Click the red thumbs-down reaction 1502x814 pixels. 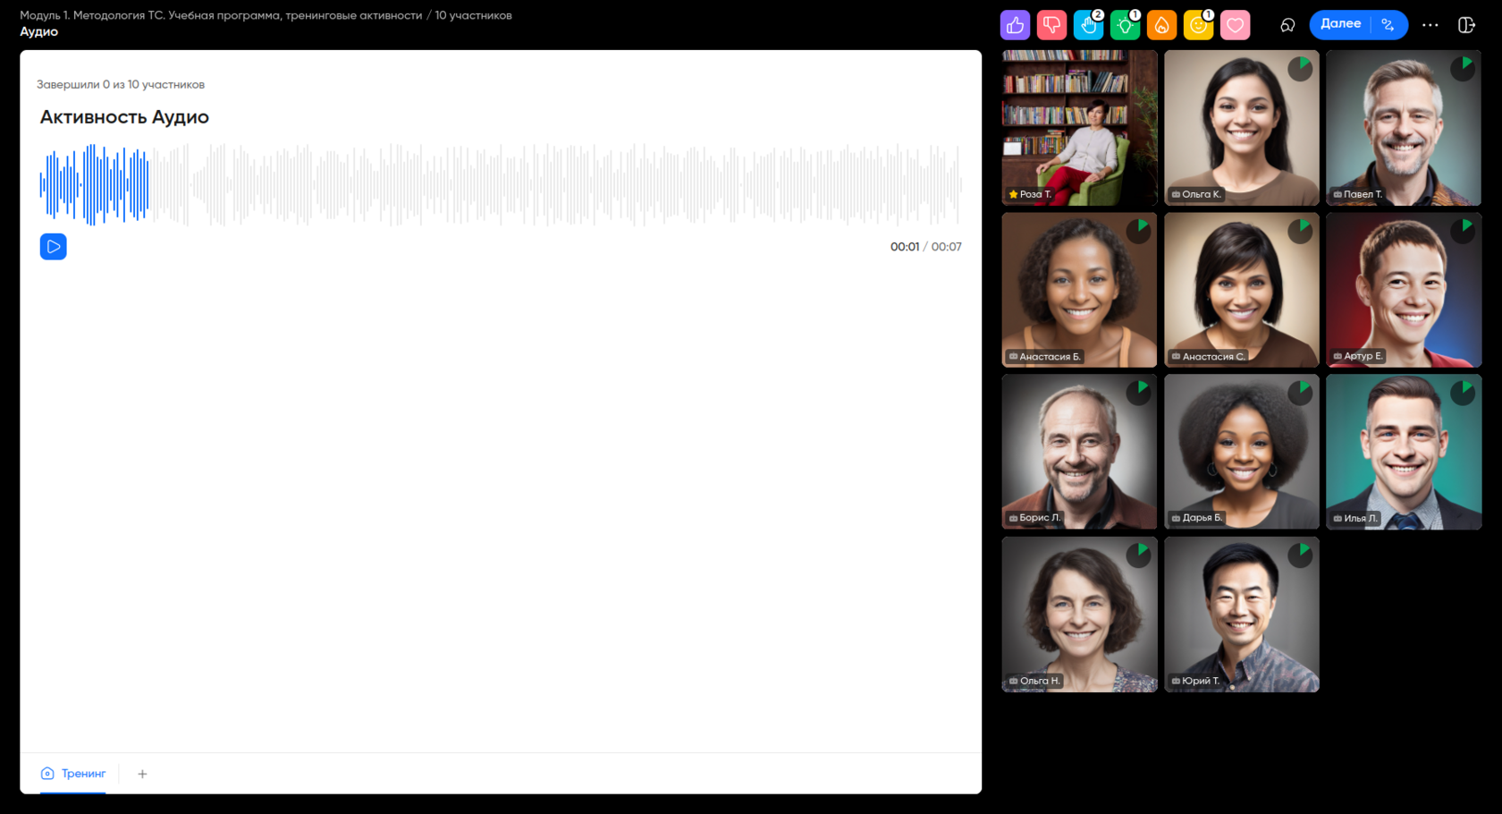[x=1051, y=25]
